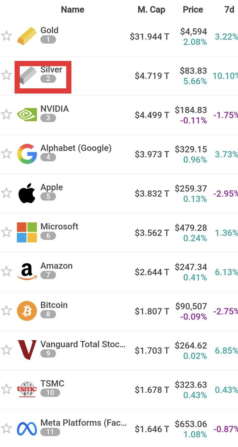This screenshot has height=447, width=238.
Task: Click the Alphabet Google logo
Action: (27, 154)
